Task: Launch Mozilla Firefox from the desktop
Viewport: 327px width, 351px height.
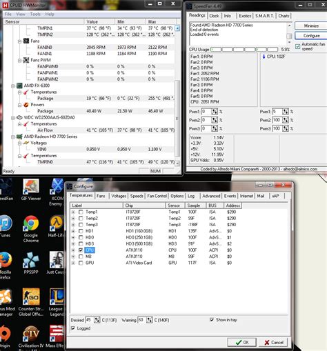Action: (x=6, y=265)
